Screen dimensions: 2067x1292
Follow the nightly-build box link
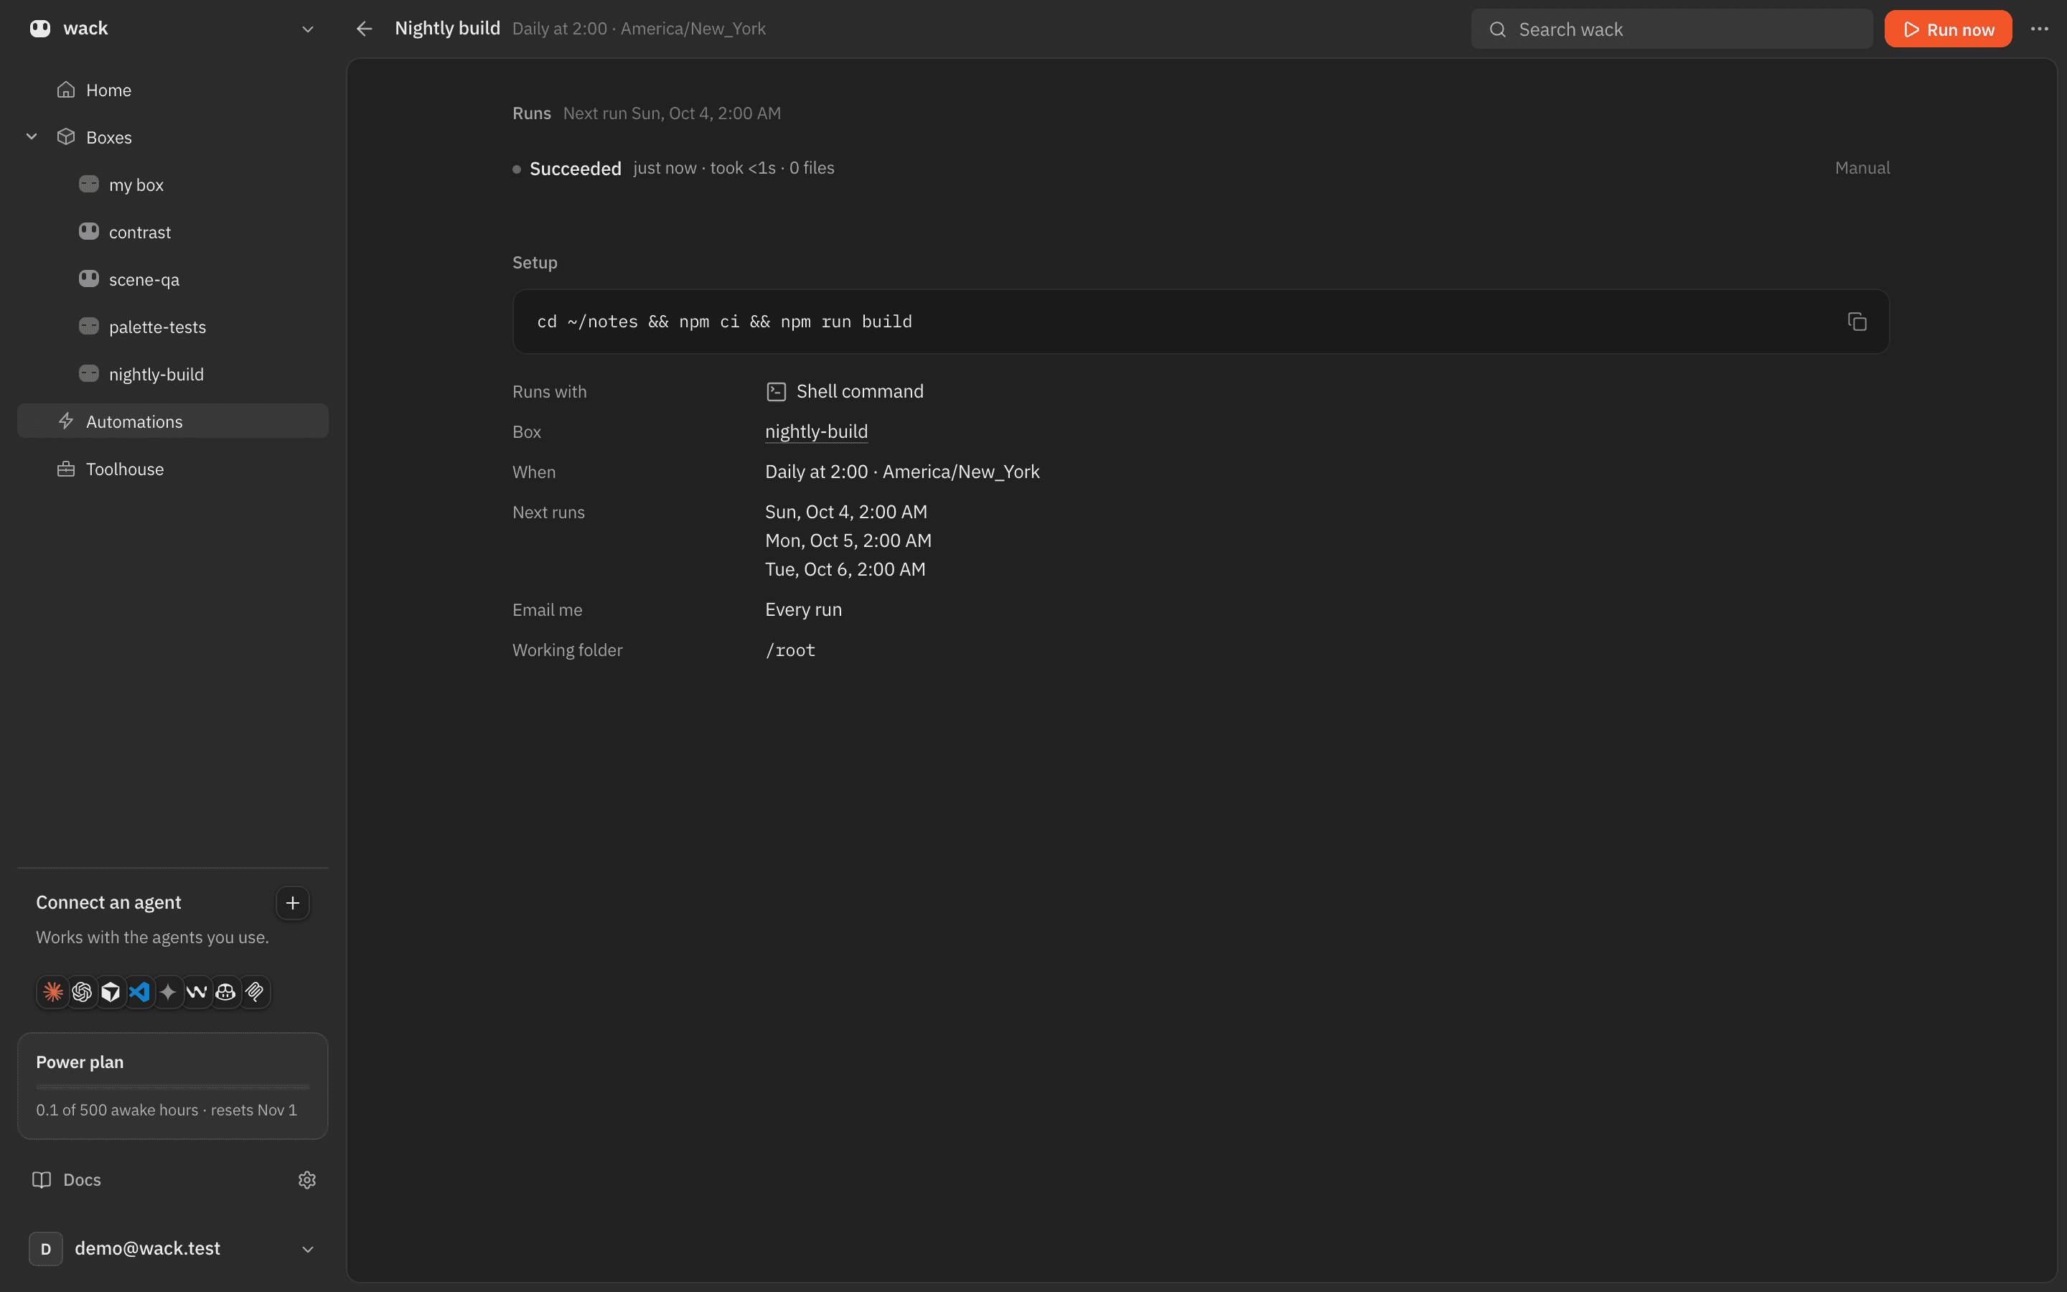[x=817, y=431]
